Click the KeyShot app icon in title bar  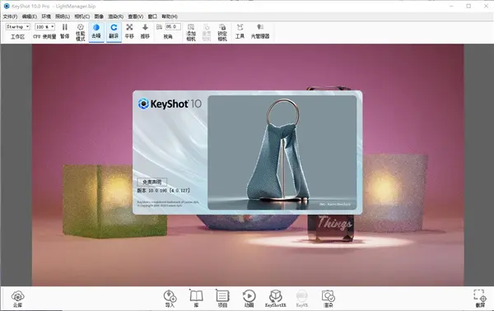[7, 6]
